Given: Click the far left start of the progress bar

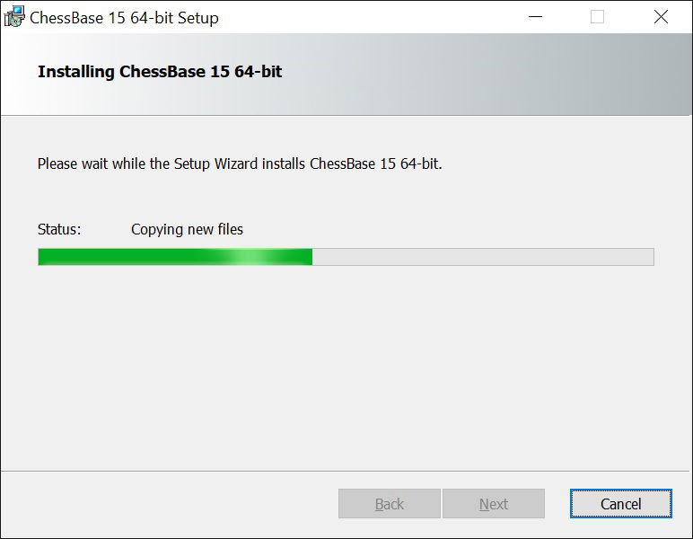Looking at the screenshot, I should coord(43,257).
